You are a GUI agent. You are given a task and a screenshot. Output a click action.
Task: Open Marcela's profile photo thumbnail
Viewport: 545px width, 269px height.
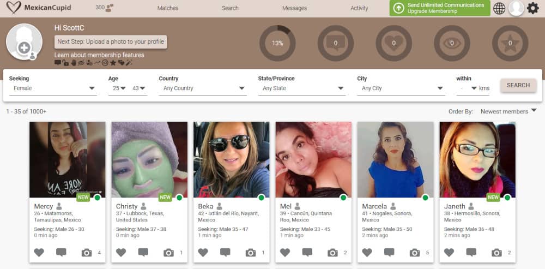click(396, 160)
